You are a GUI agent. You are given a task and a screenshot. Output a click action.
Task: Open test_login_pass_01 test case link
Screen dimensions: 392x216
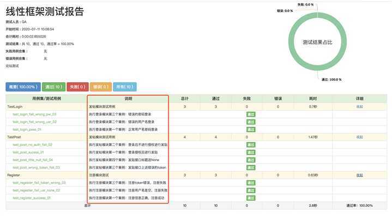[27, 129]
